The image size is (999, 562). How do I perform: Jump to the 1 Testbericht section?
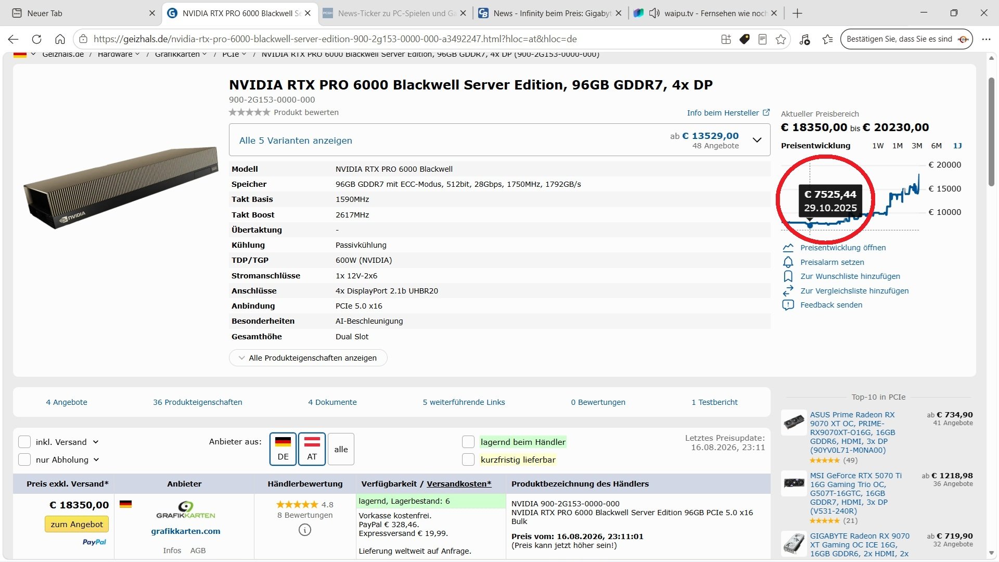(x=714, y=402)
